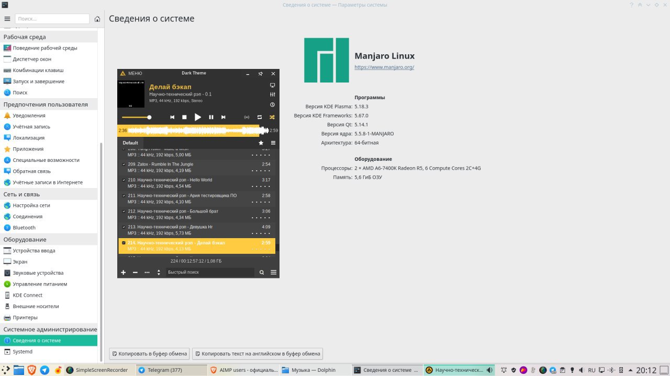Screen dimensions: 670x376
Task: Switch to SimpleScreenRecorder in taskbar
Action: click(x=99, y=370)
